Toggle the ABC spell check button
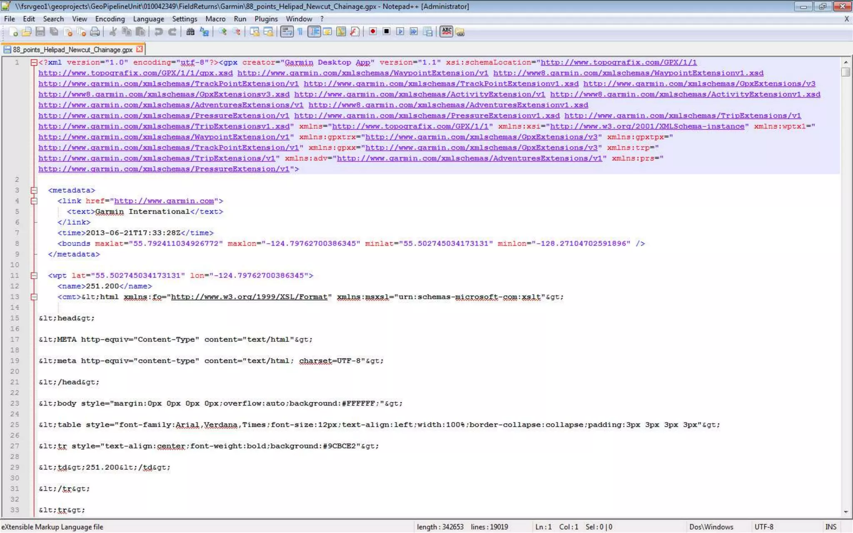The image size is (853, 533). click(446, 32)
